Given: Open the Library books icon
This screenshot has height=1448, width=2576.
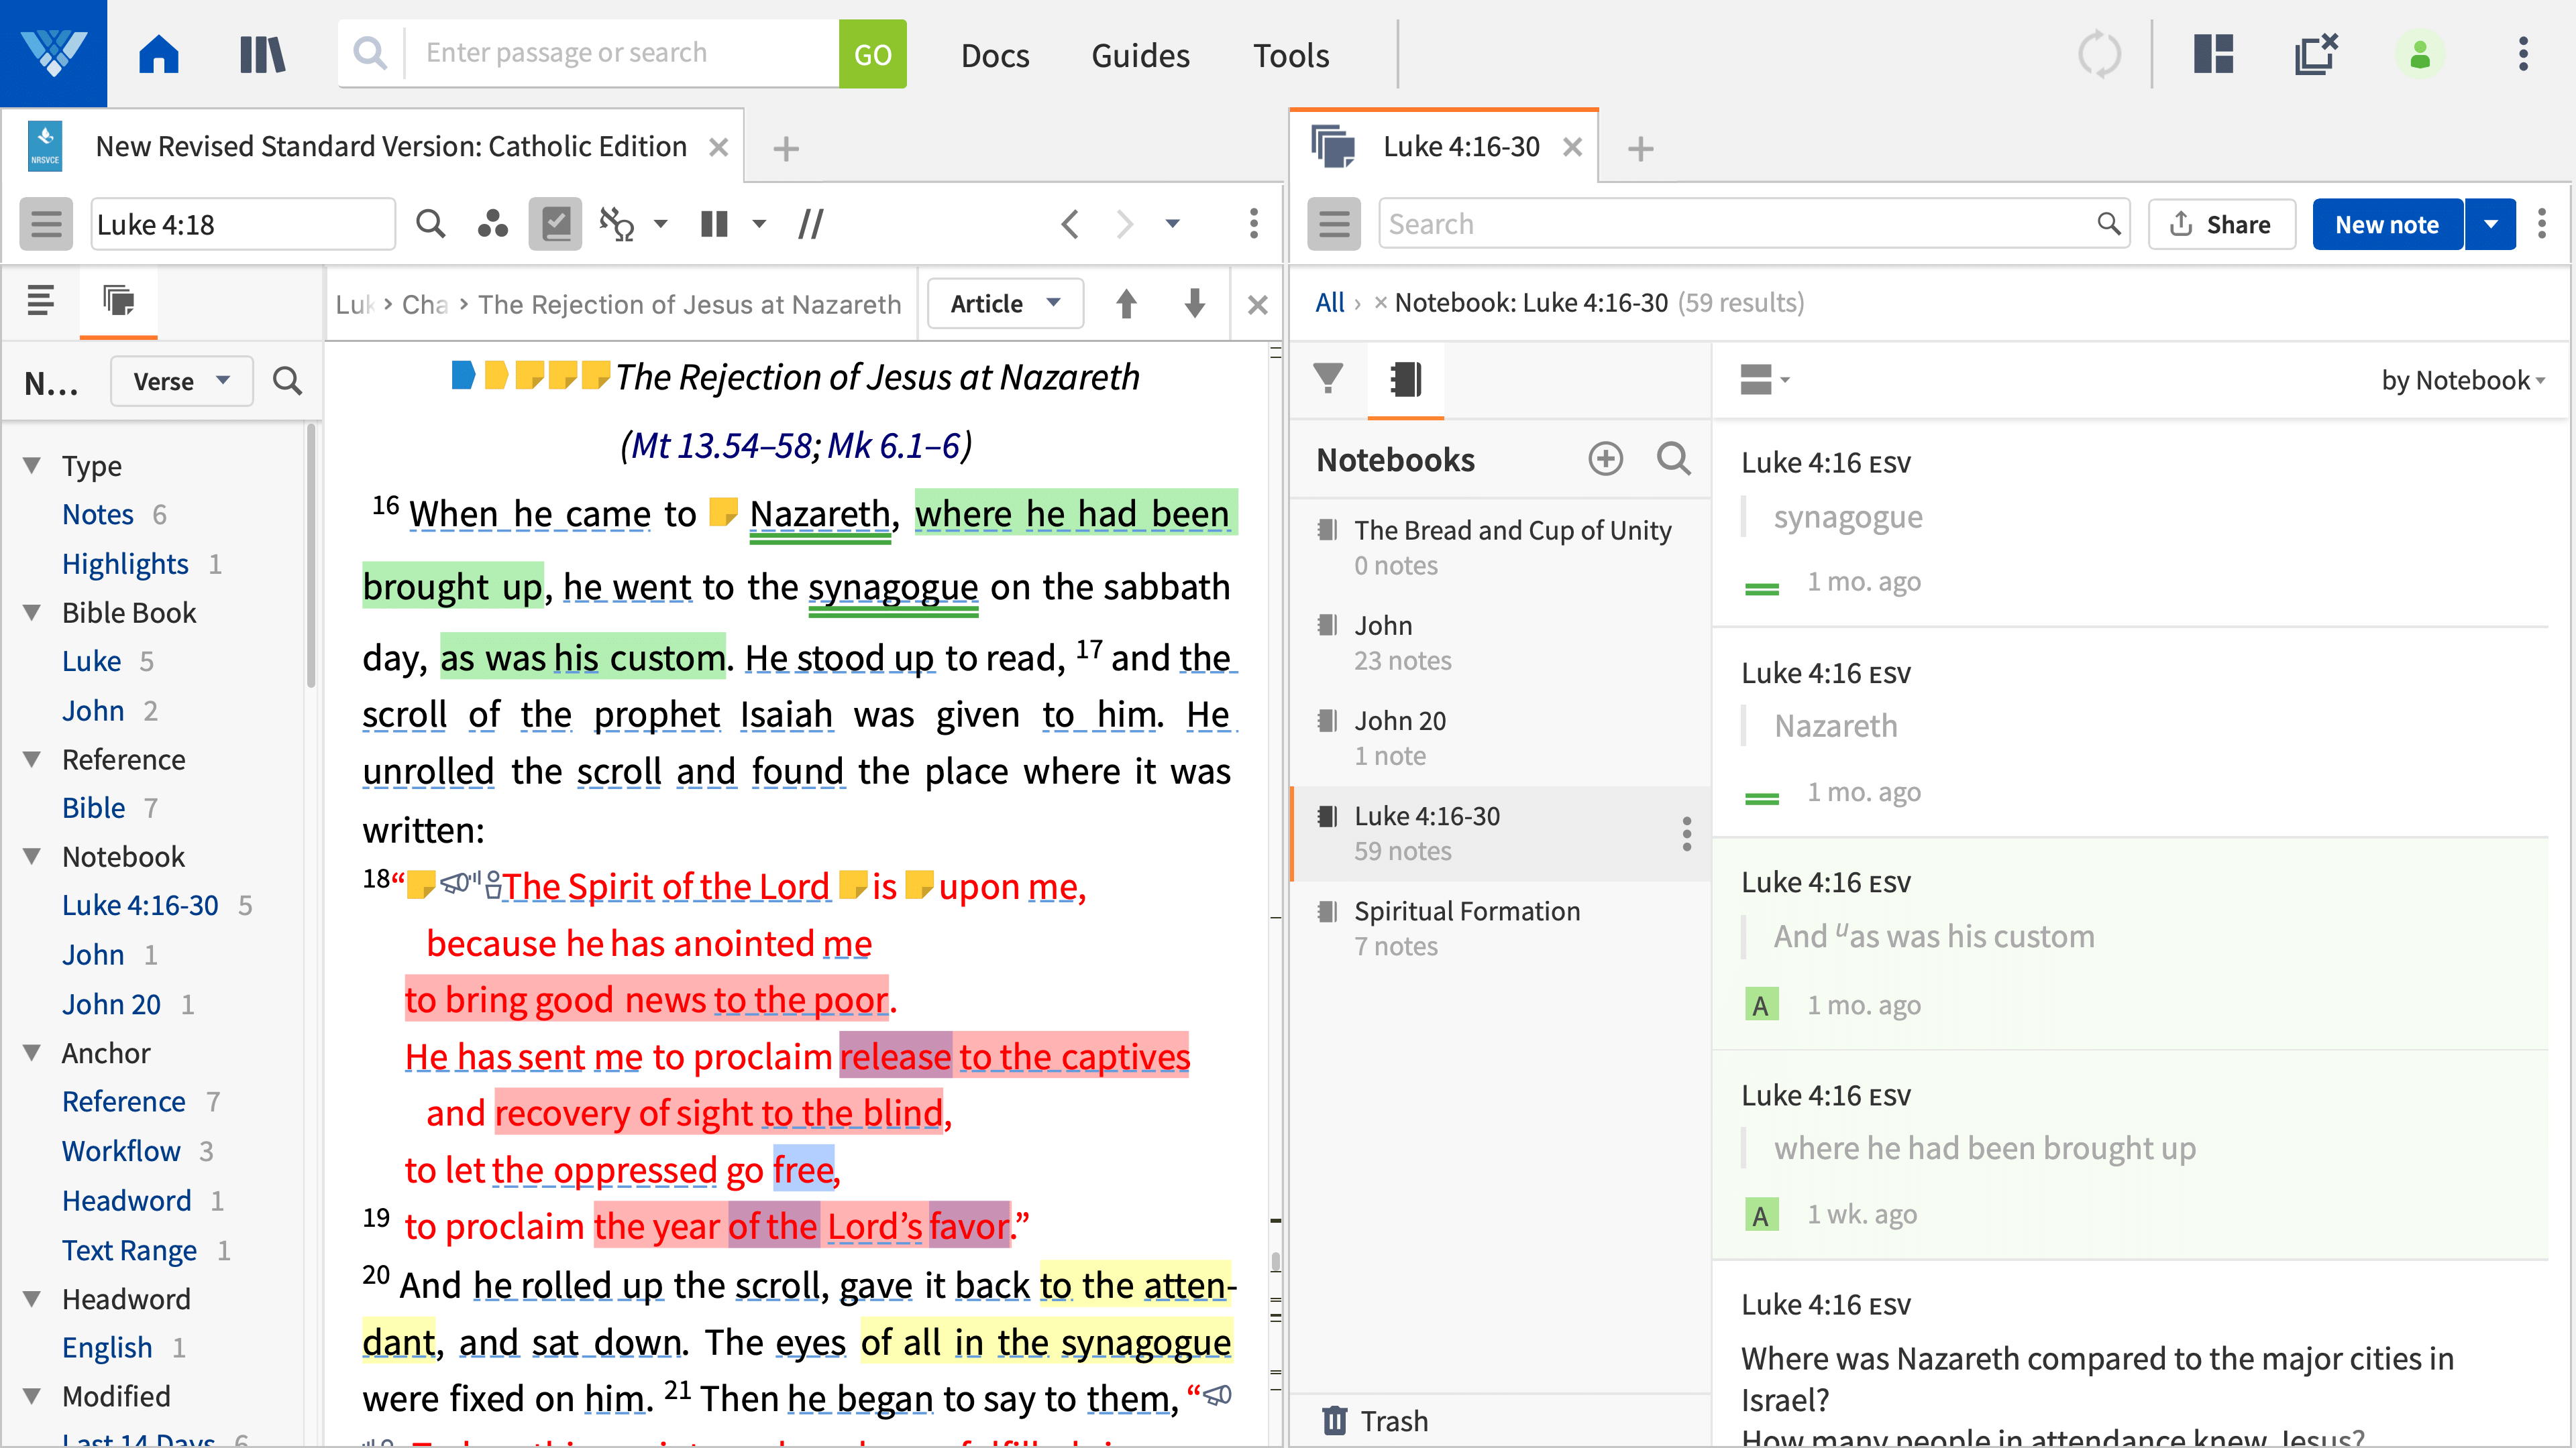Looking at the screenshot, I should pos(263,54).
